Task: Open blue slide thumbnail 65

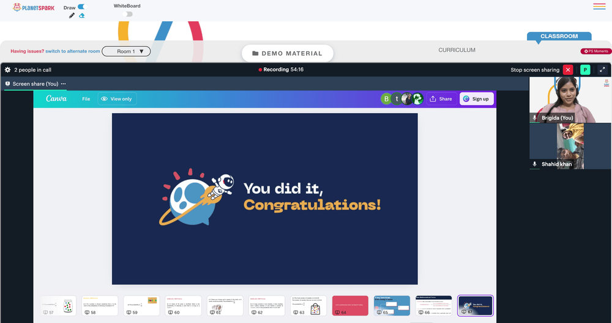Action: pyautogui.click(x=392, y=305)
